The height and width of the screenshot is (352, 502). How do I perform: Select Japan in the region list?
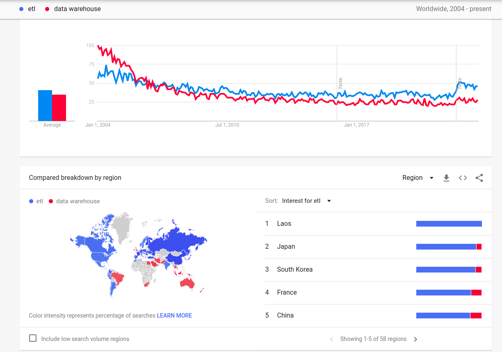pos(374,247)
